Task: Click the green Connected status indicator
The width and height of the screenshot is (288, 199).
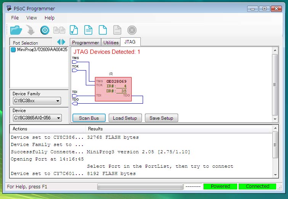Action: point(257,186)
